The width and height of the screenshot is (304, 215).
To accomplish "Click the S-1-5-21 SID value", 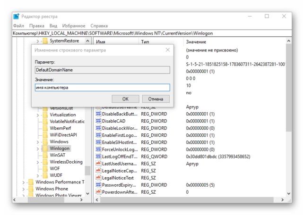I will [x=235, y=64].
